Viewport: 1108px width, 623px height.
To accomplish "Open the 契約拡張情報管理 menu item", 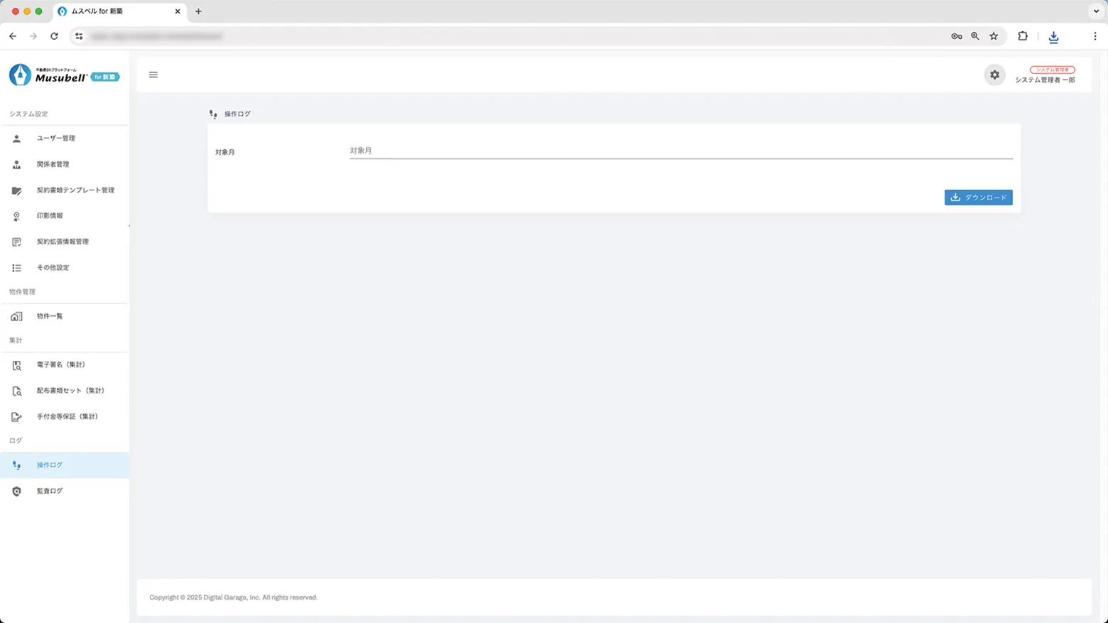I will coord(63,242).
